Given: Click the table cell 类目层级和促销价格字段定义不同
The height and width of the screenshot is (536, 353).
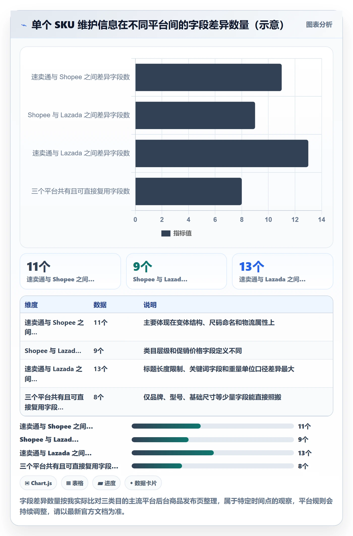Looking at the screenshot, I should pyautogui.click(x=193, y=351).
